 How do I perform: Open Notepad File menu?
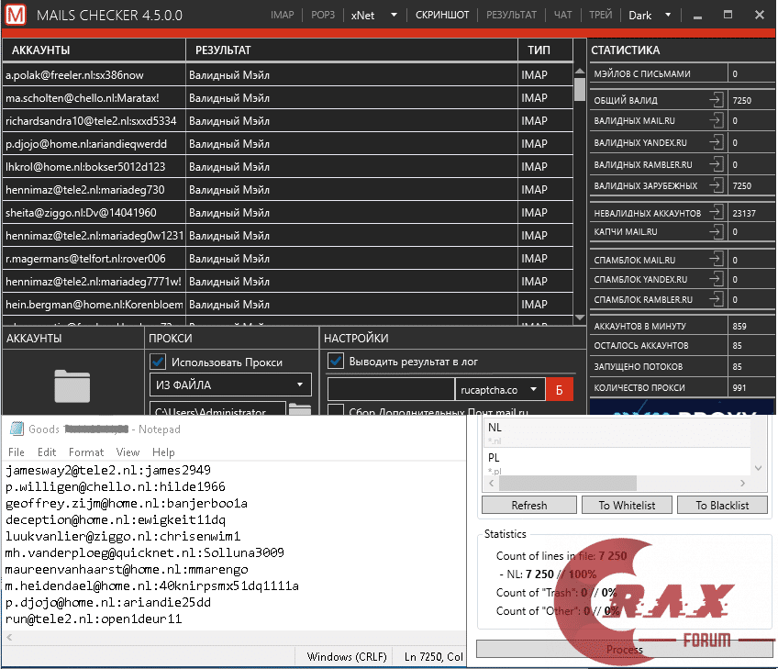[x=16, y=452]
